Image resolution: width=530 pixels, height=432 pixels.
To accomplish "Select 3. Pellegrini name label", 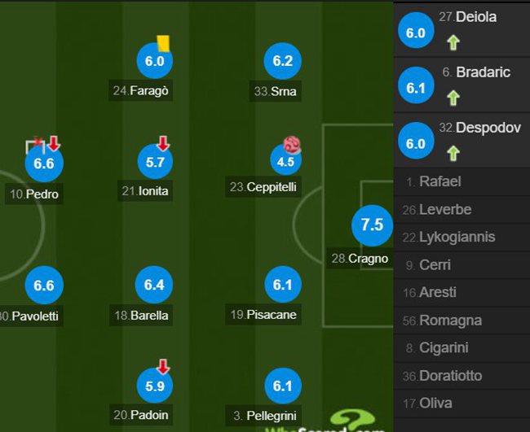I will coord(263,416).
